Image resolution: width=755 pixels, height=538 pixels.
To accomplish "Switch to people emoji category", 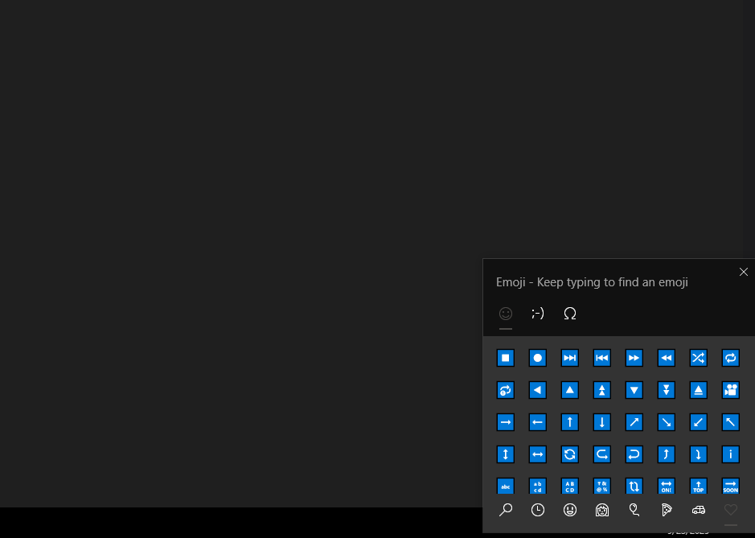I will coord(602,510).
